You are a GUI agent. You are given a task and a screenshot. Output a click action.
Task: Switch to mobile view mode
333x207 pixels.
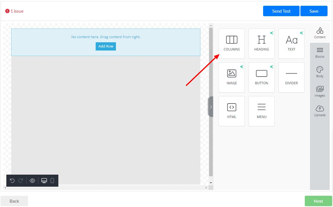coord(52,181)
